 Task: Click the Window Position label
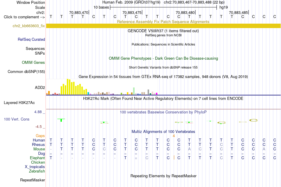pos(31,2)
